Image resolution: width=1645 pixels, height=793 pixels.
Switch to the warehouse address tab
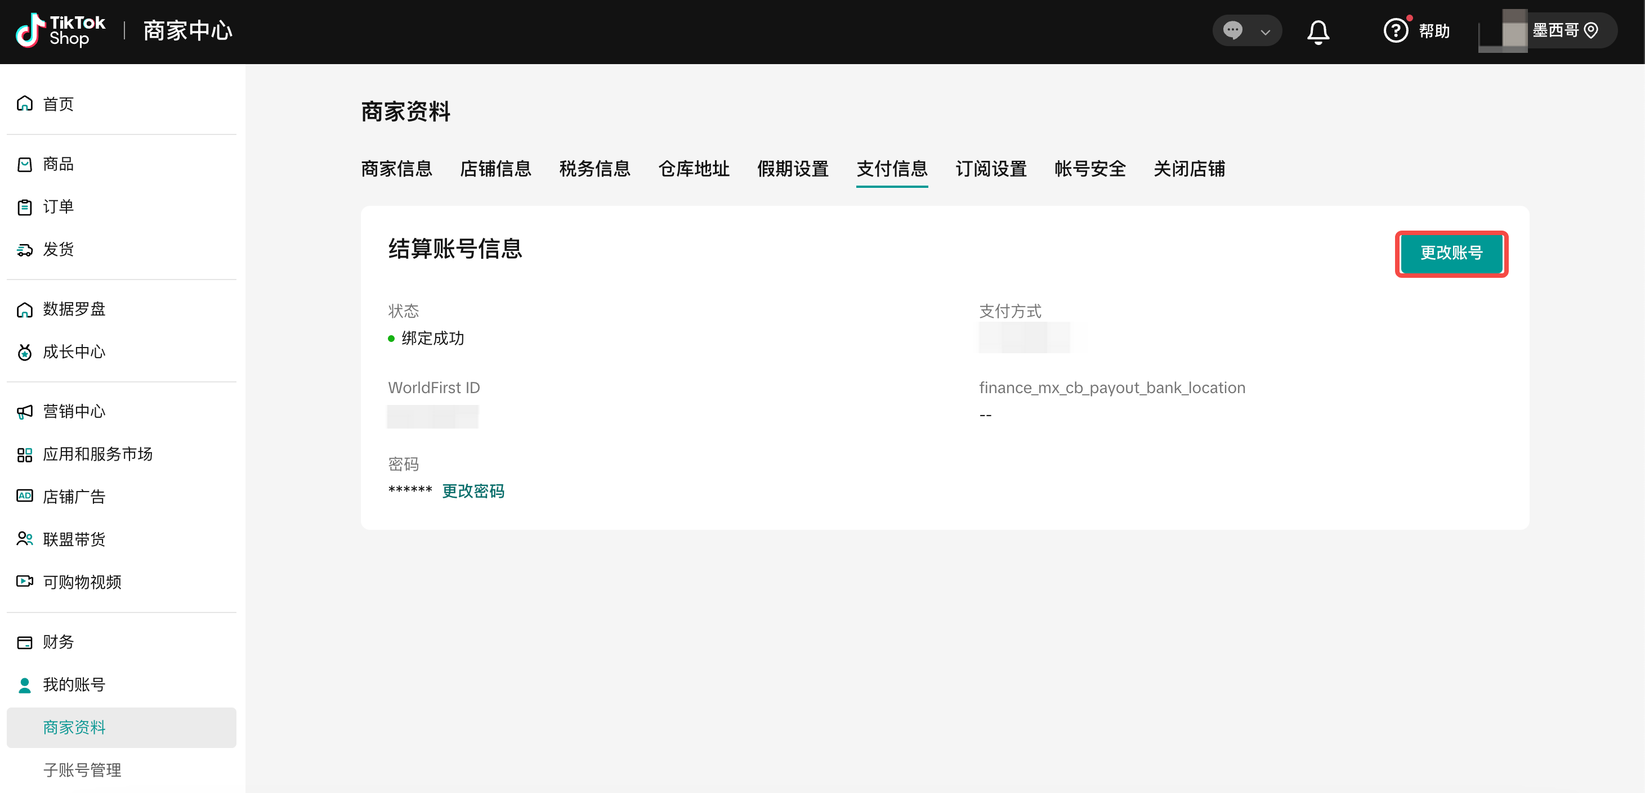click(x=693, y=169)
